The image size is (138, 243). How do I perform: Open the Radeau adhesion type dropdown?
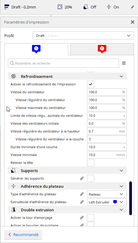pos(107,194)
